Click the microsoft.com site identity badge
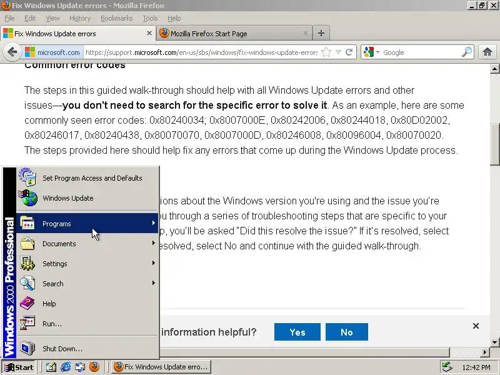500x375 pixels. tap(52, 52)
